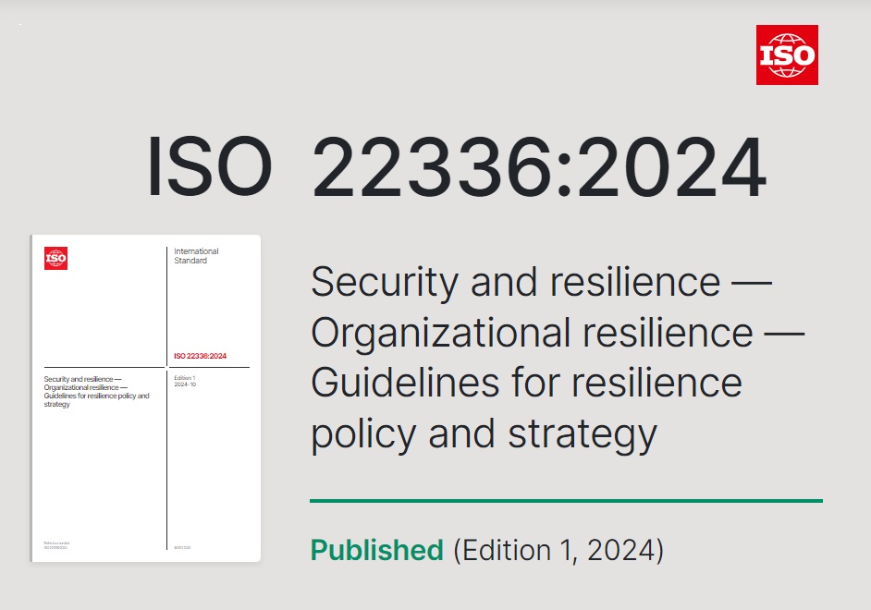Viewport: 871px width, 610px height.
Task: Click the Organizational resilience title line
Action: (558, 334)
